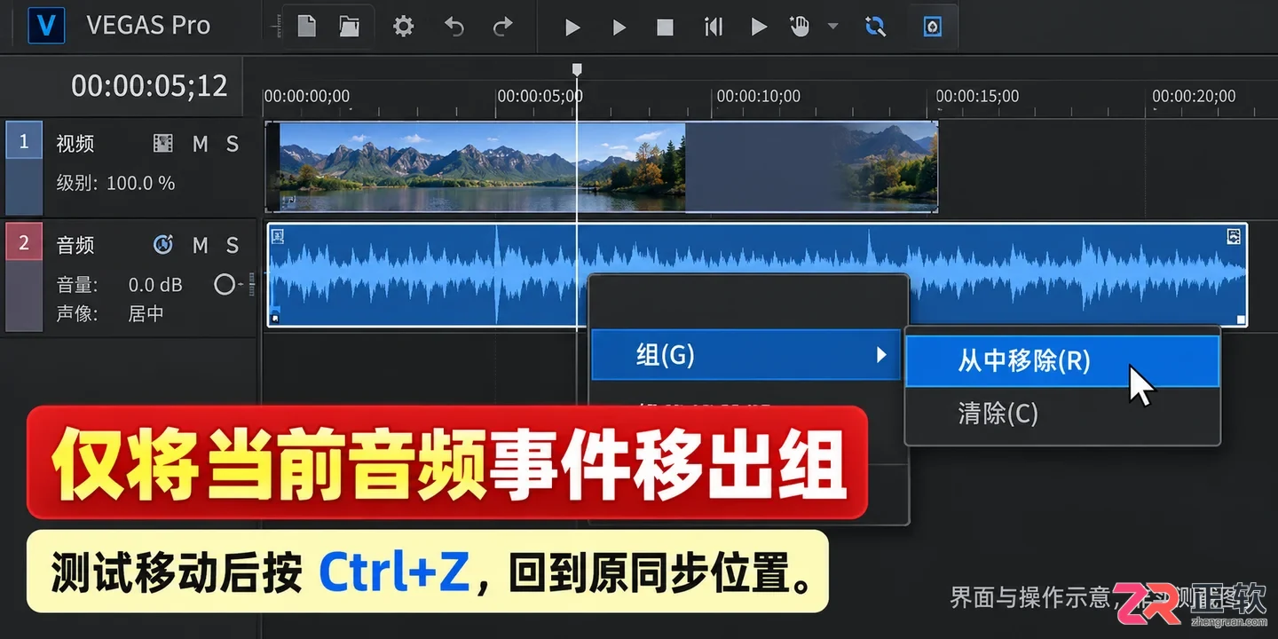
Task: Select the mountain lake video clip
Action: (602, 167)
